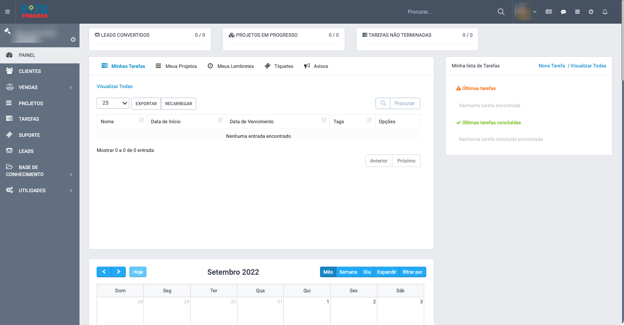624x325 pixels.
Task: Click the clock timer icon in header
Action: [591, 12]
